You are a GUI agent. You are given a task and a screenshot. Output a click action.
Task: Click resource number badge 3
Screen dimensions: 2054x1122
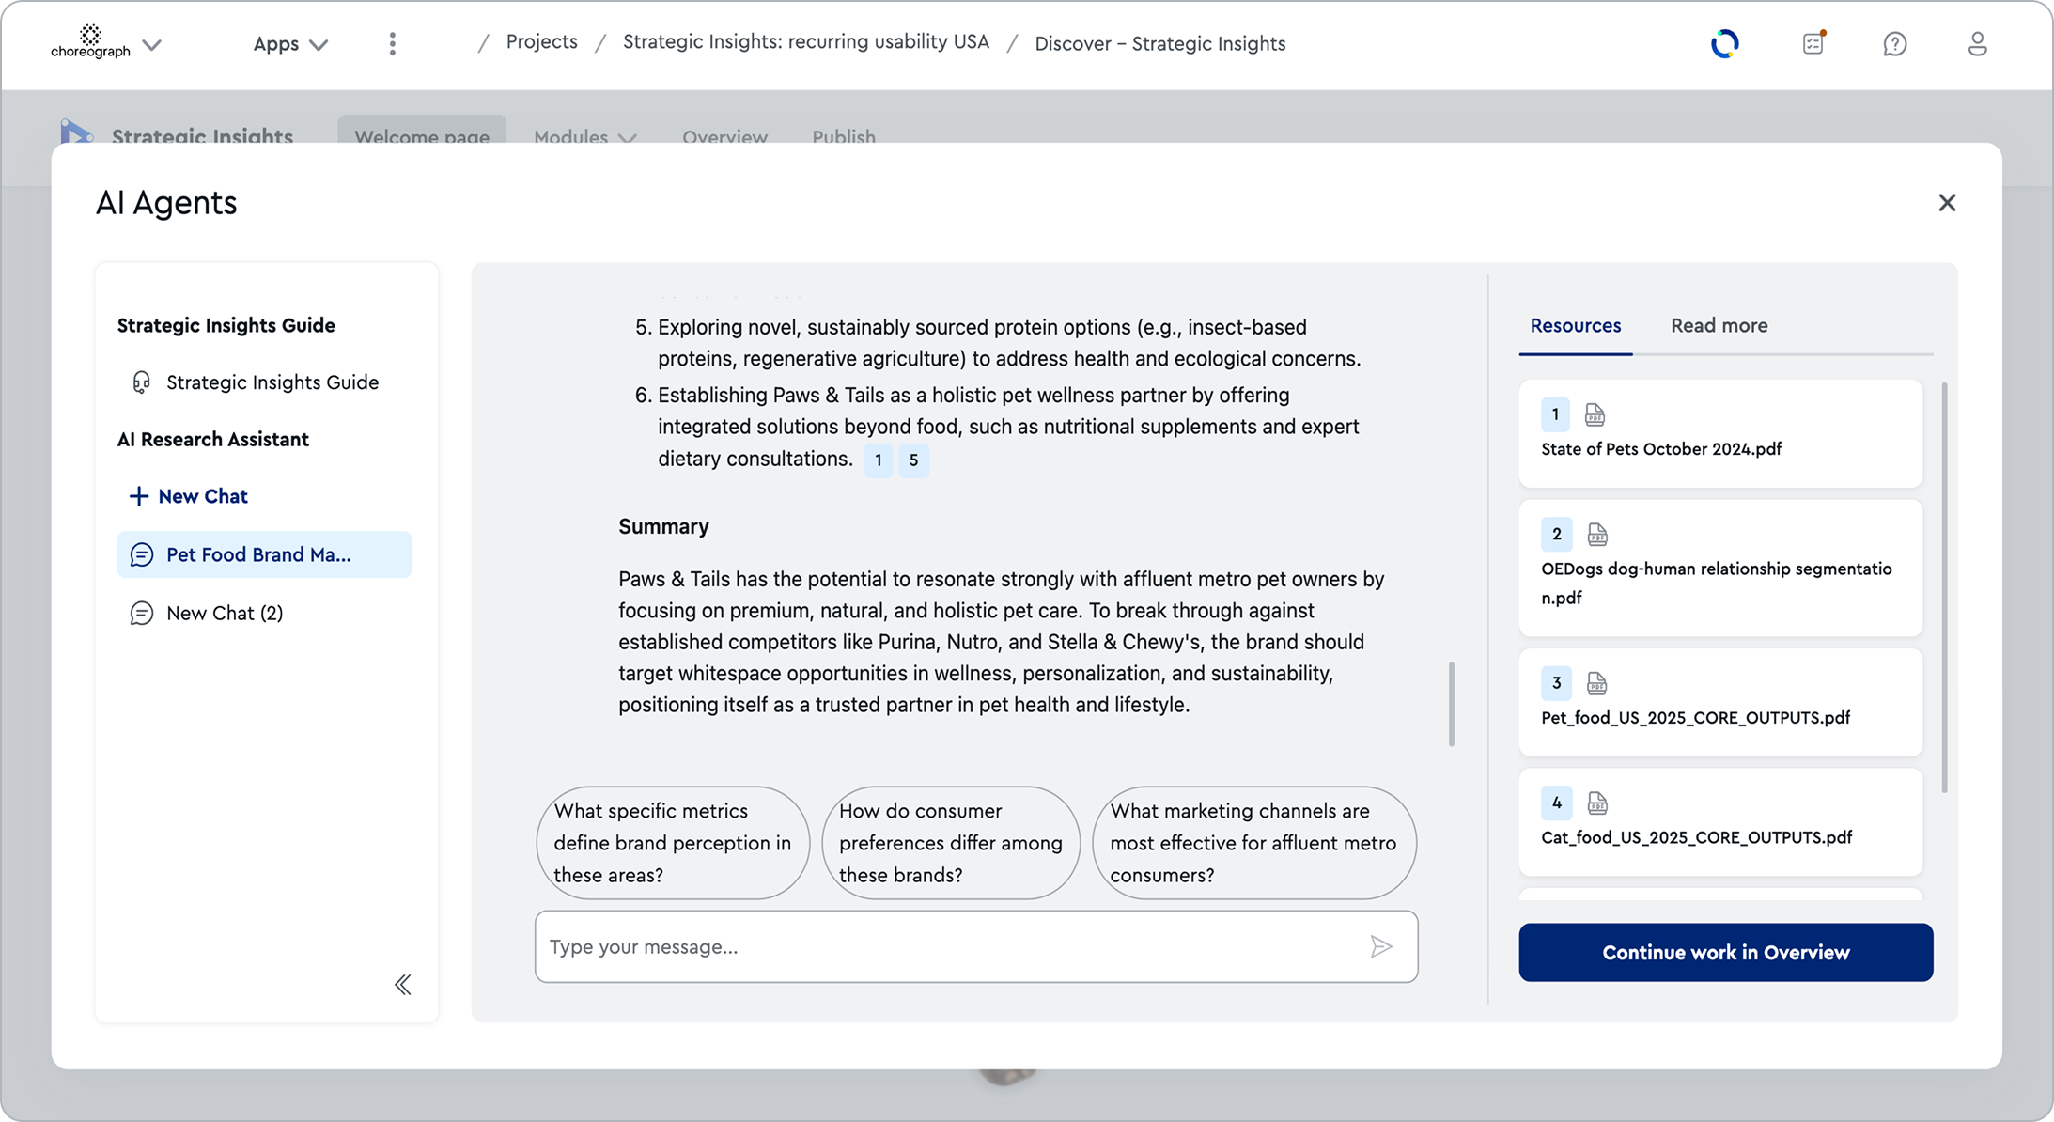point(1557,683)
